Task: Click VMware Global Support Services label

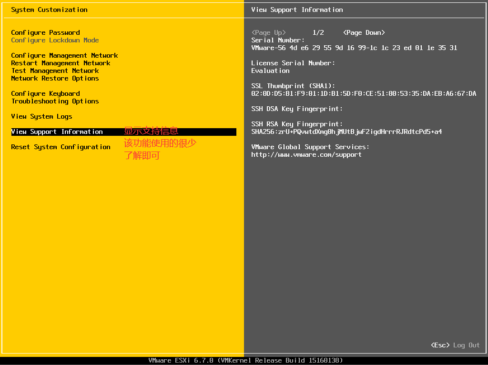Action: coord(310,147)
